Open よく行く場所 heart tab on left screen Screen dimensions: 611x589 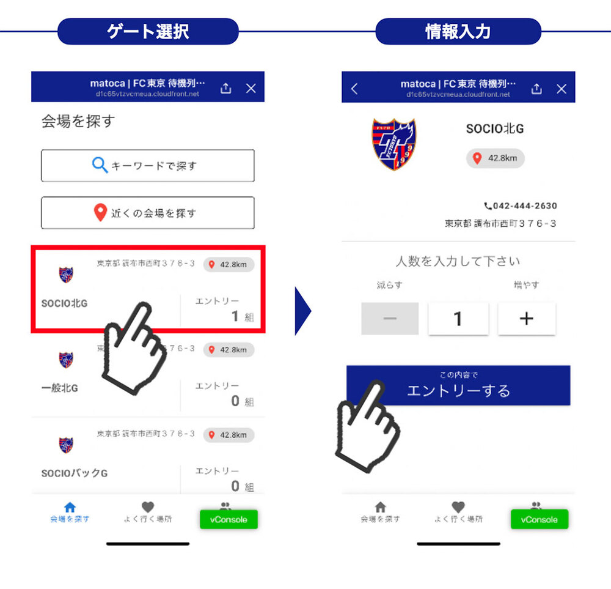coord(148,512)
